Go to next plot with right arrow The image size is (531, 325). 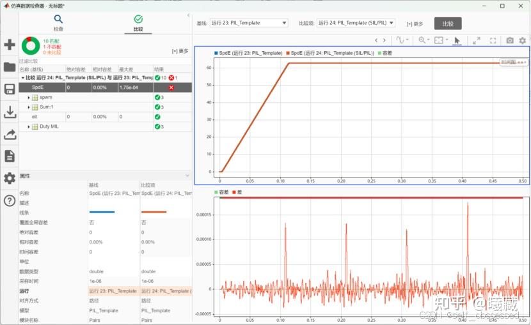click(384, 40)
